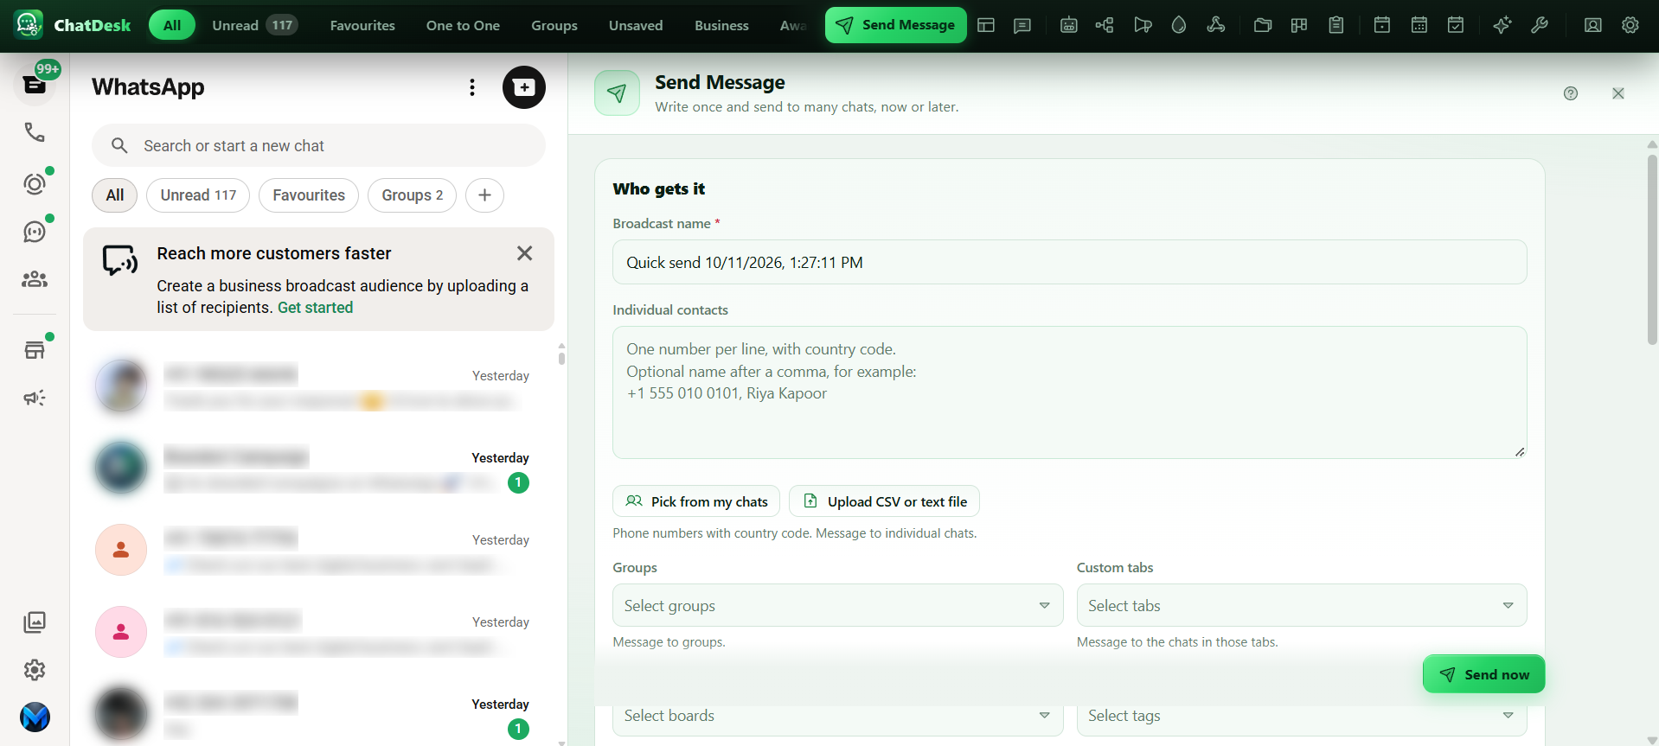Expand the Select boards dropdown
The height and width of the screenshot is (746, 1659).
pyautogui.click(x=837, y=716)
